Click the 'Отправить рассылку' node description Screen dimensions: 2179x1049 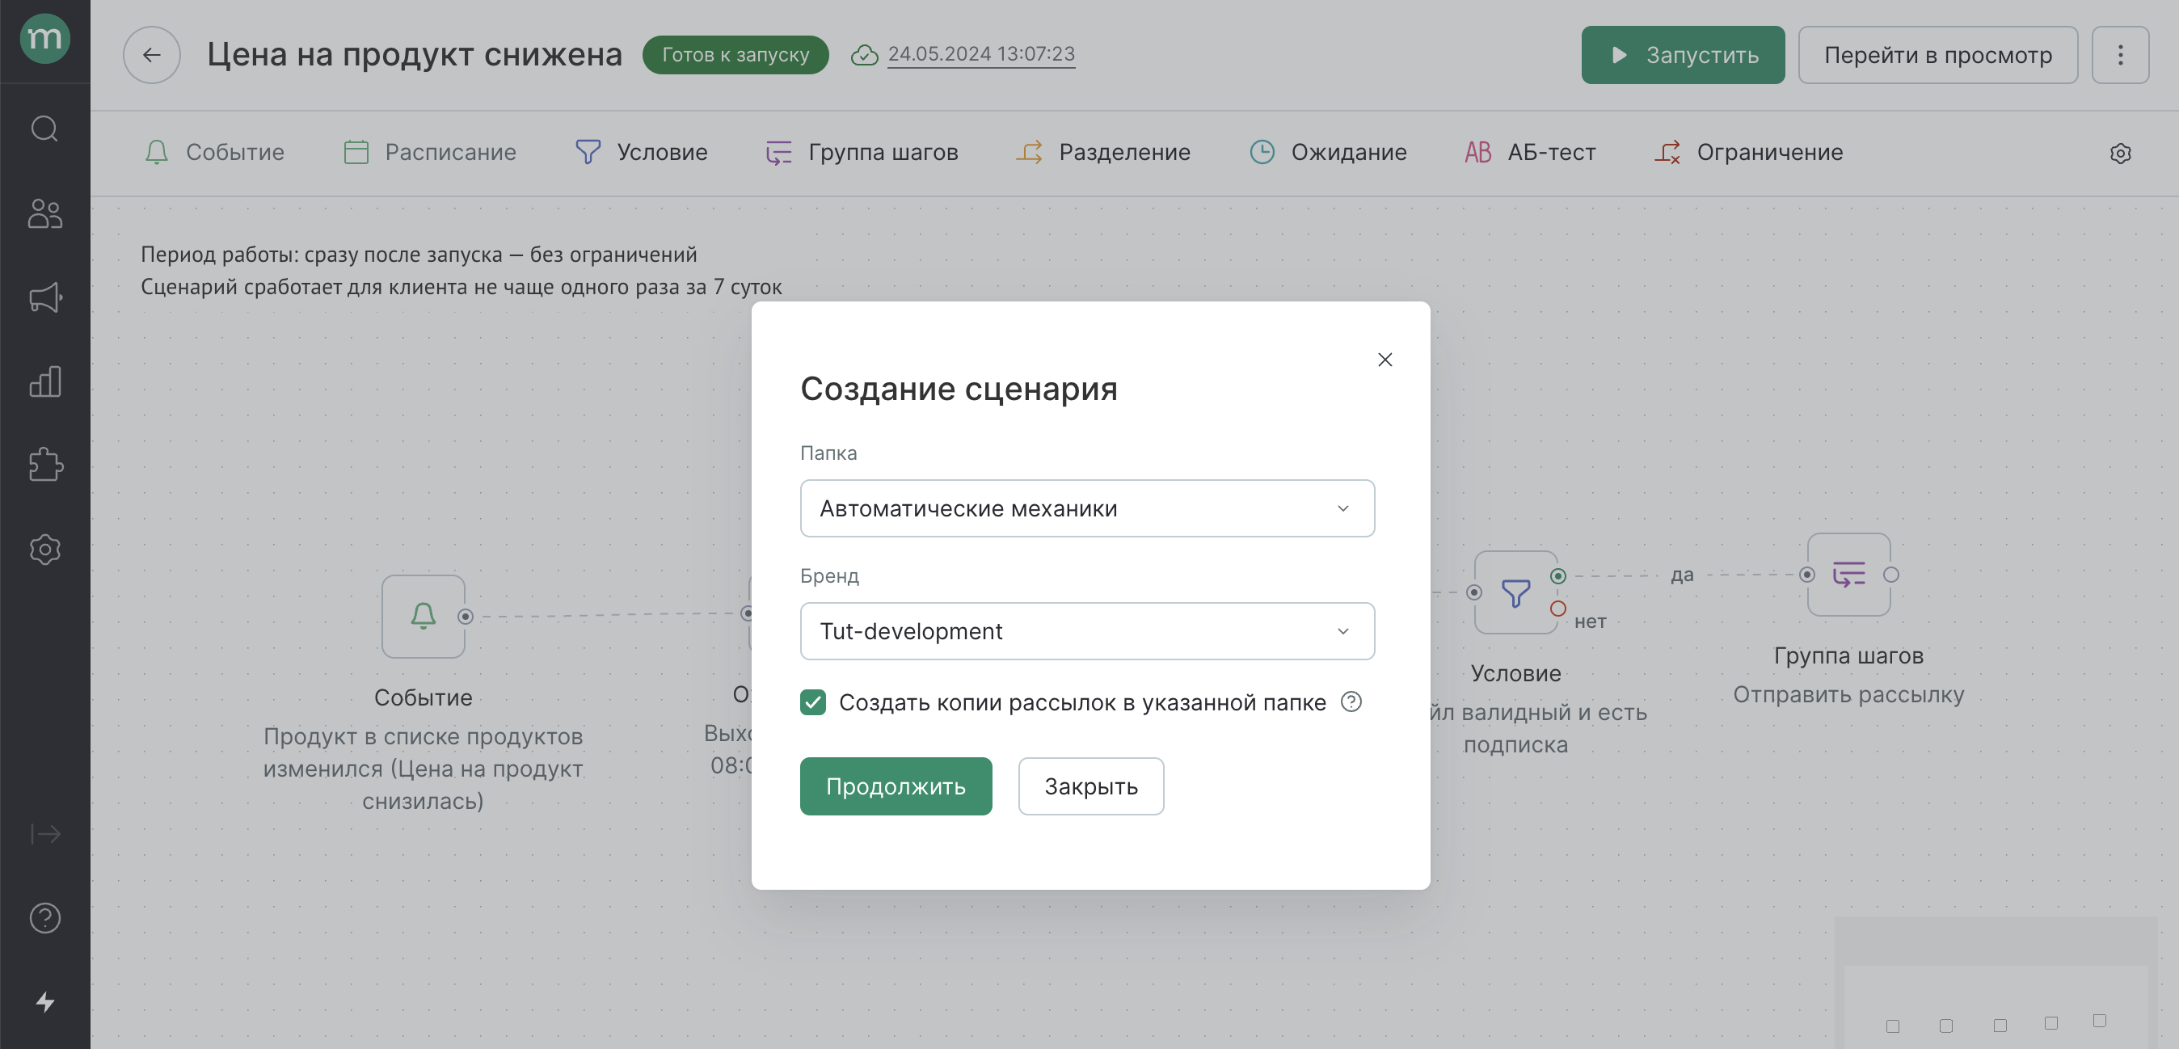pyautogui.click(x=1848, y=693)
